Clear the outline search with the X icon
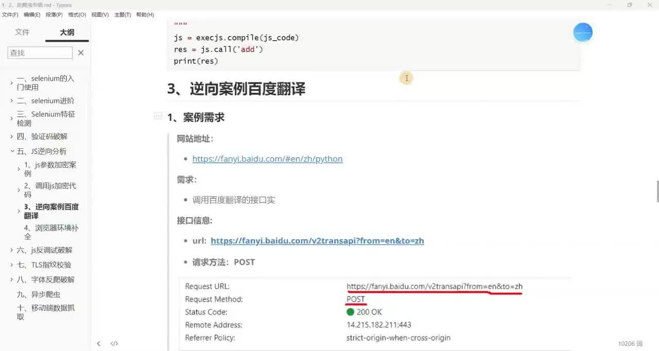The width and height of the screenshot is (659, 351). [81, 52]
